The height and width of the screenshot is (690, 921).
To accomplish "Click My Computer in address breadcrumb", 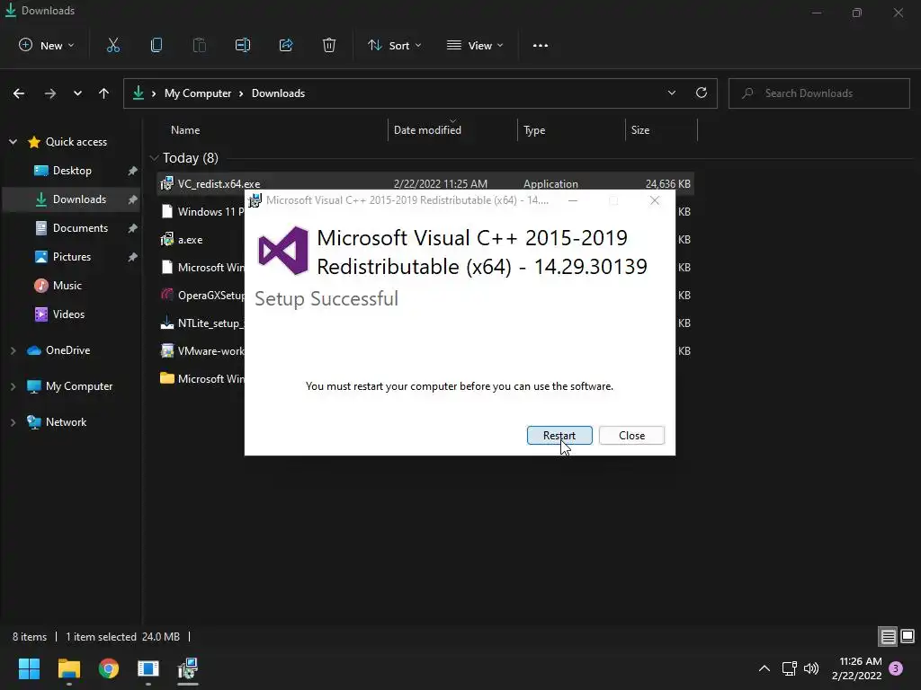I will tap(198, 93).
